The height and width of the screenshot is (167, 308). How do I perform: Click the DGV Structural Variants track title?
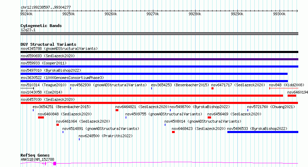48,44
